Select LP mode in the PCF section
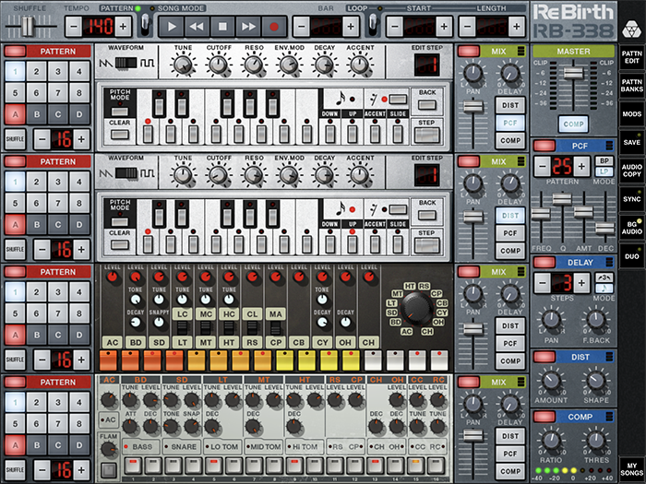This screenshot has width=646, height=484. pyautogui.click(x=604, y=171)
